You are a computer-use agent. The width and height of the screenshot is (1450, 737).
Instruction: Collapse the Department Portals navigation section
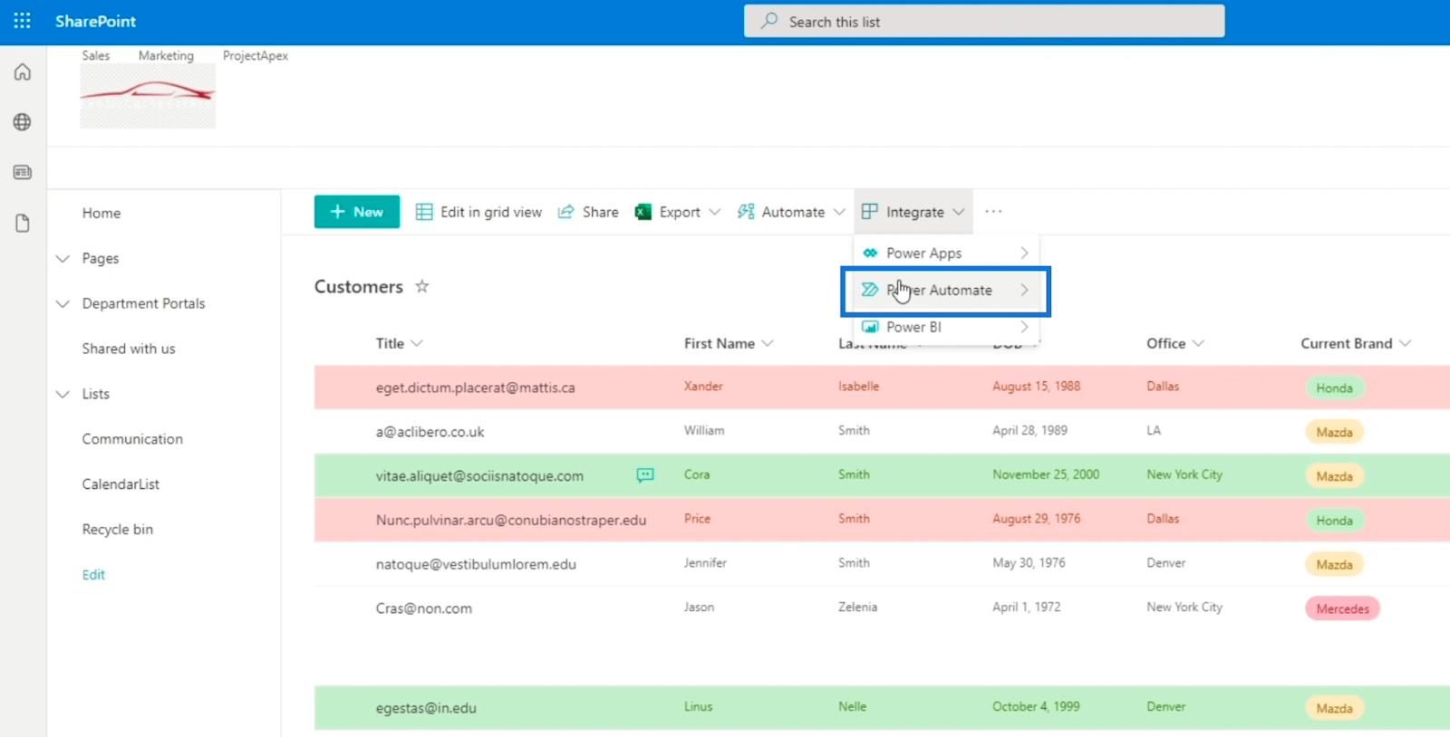[63, 303]
